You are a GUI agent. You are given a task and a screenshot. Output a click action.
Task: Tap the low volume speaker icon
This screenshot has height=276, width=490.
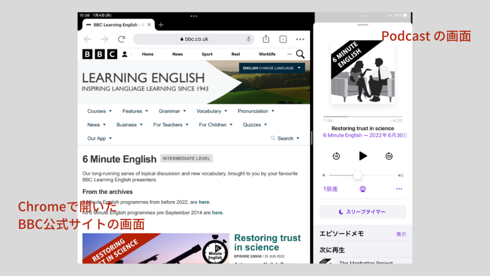324,175
